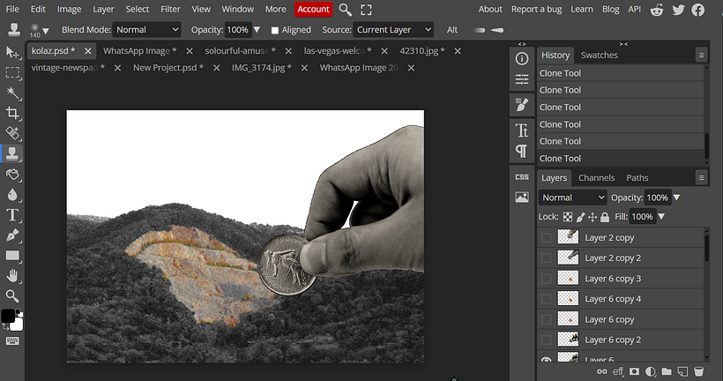
Task: Open the Report a bug link
Action: point(537,9)
